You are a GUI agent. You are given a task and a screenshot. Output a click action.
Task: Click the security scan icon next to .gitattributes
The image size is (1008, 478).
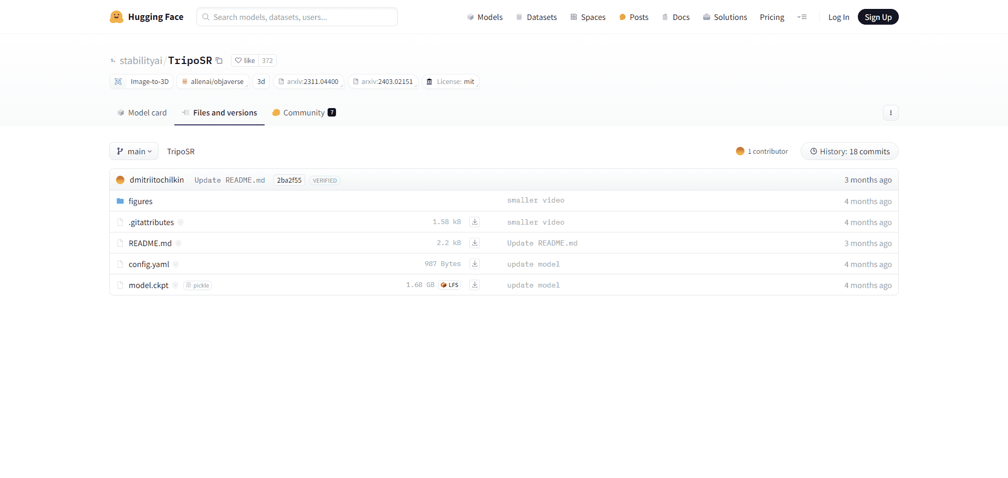(181, 222)
